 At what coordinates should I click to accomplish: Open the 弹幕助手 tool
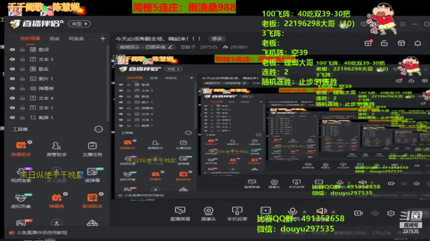tap(21, 148)
